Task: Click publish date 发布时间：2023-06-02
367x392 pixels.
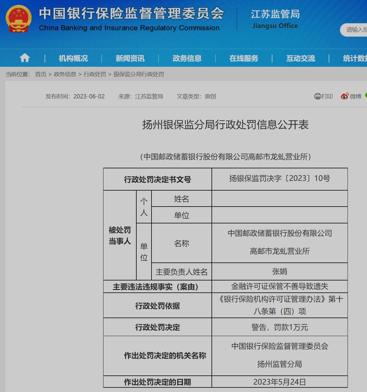Action: [75, 96]
